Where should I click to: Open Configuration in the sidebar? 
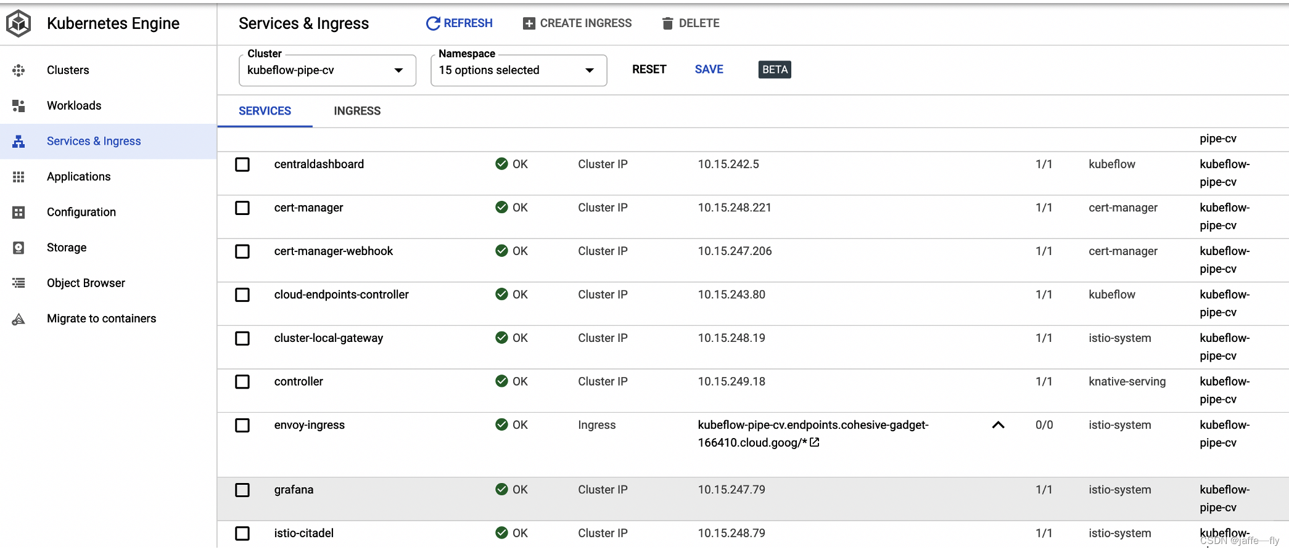click(81, 212)
